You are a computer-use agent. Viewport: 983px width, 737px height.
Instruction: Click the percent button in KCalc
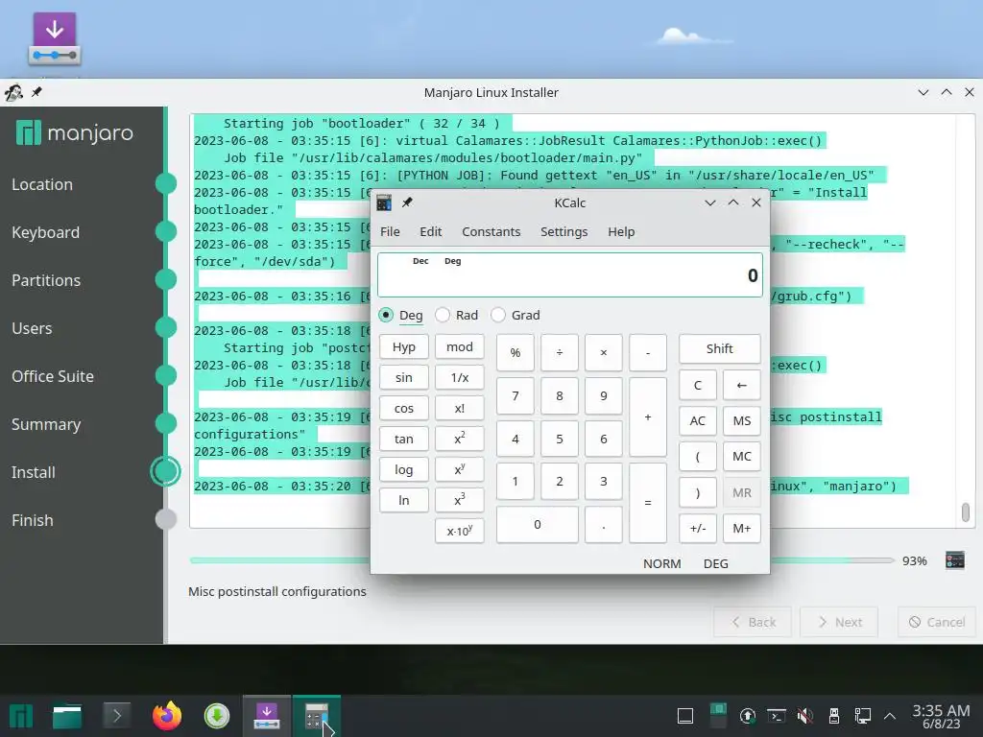(515, 353)
